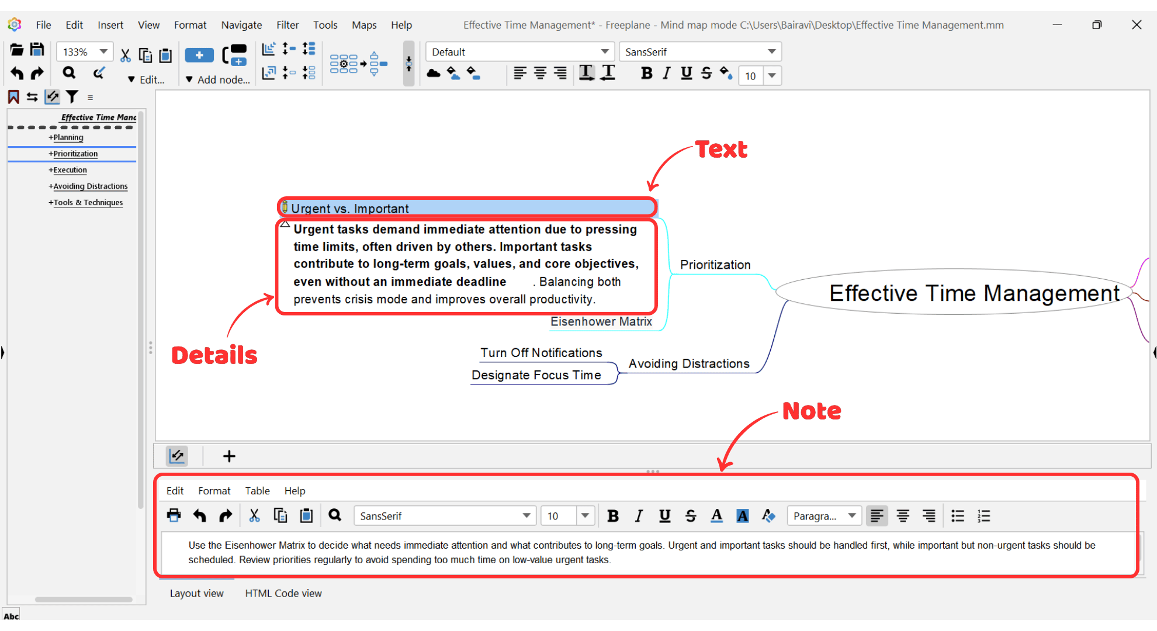Open the File menu
Image resolution: width=1157 pixels, height=631 pixels.
pos(43,25)
